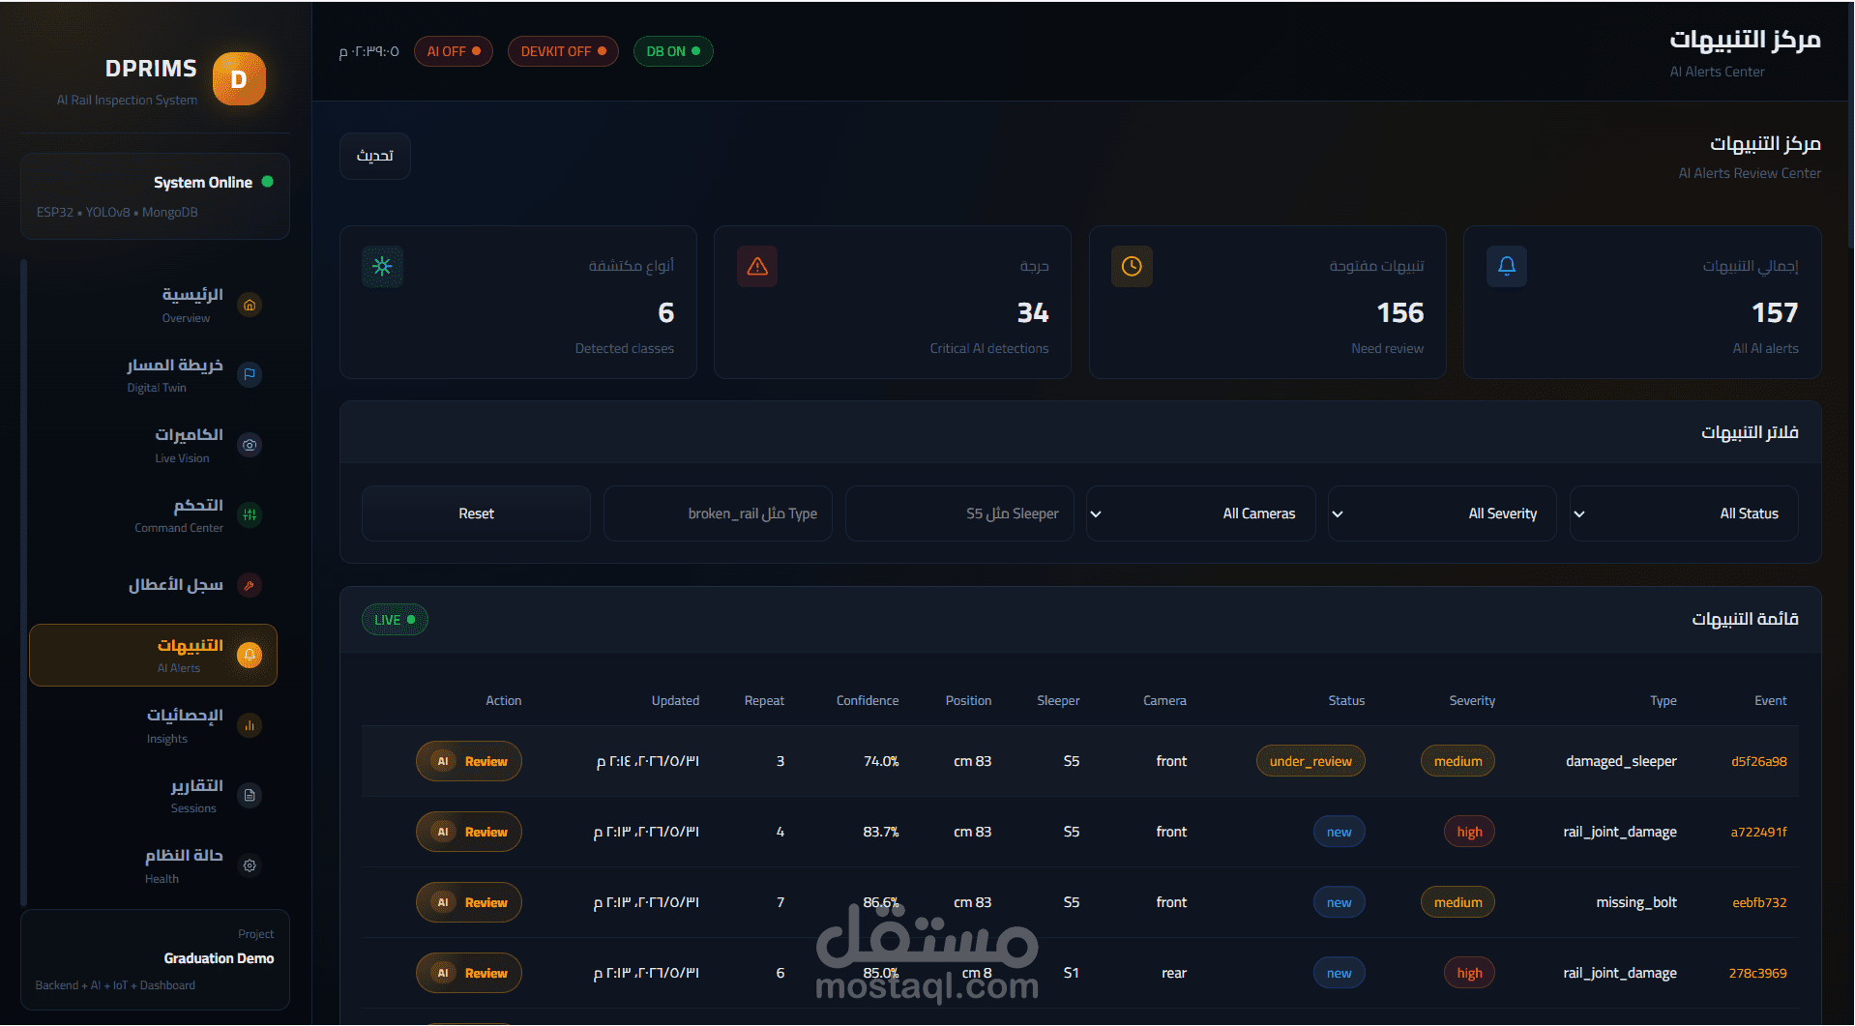The image size is (1855, 1026).
Task: Click the orange DPRIMS logo badge
Action: 238,79
